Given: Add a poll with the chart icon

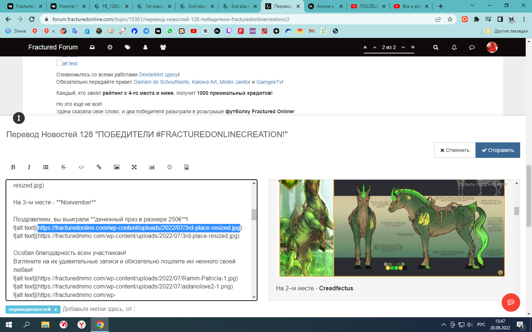Looking at the screenshot, I should (152, 167).
